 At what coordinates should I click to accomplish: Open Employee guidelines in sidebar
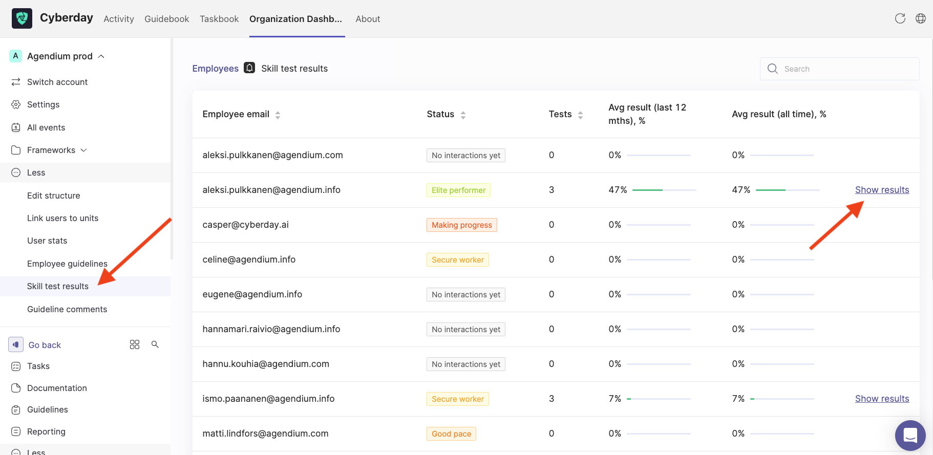pyautogui.click(x=68, y=264)
